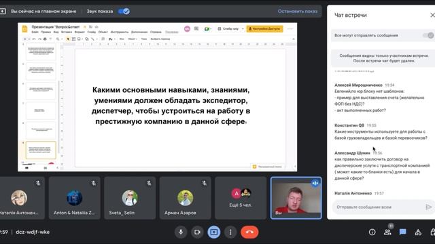Open the Ещё 5 чел. tile
Viewport: 435px width, 244px height.
tap(241, 198)
